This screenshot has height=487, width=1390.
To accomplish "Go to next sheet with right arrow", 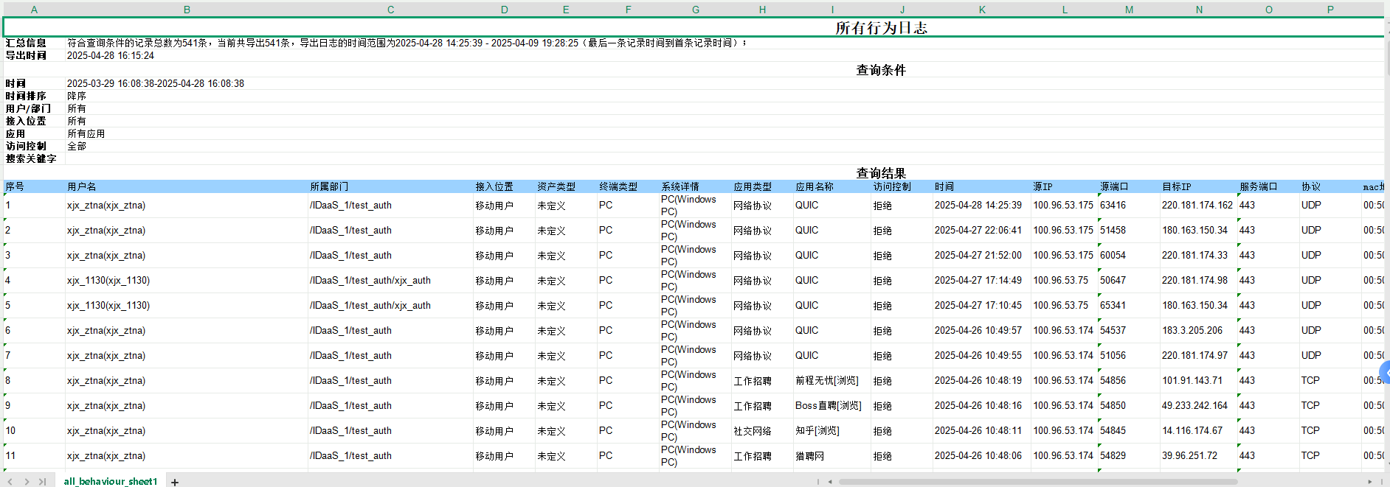I will pos(27,482).
